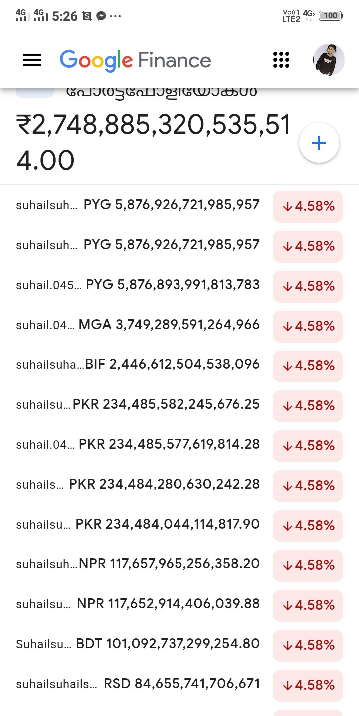Select the PKR 234,485,577,619,814.28 portfolio
This screenshot has width=359, height=716.
click(x=138, y=444)
